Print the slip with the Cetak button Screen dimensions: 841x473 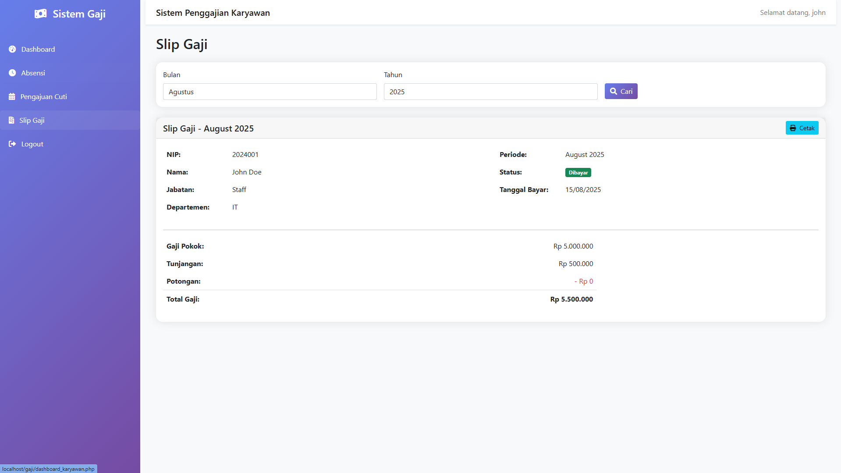[x=802, y=128]
